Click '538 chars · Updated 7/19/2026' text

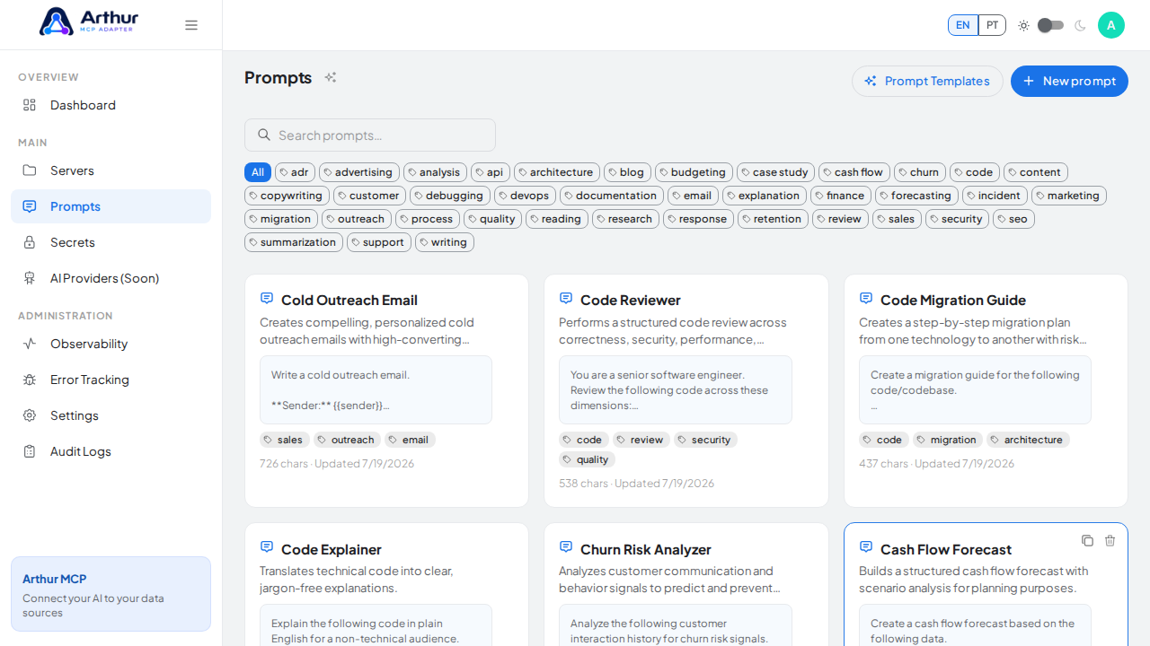(x=636, y=484)
